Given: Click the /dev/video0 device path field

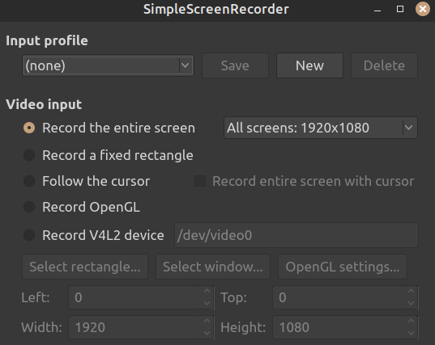Looking at the screenshot, I should coord(296,235).
